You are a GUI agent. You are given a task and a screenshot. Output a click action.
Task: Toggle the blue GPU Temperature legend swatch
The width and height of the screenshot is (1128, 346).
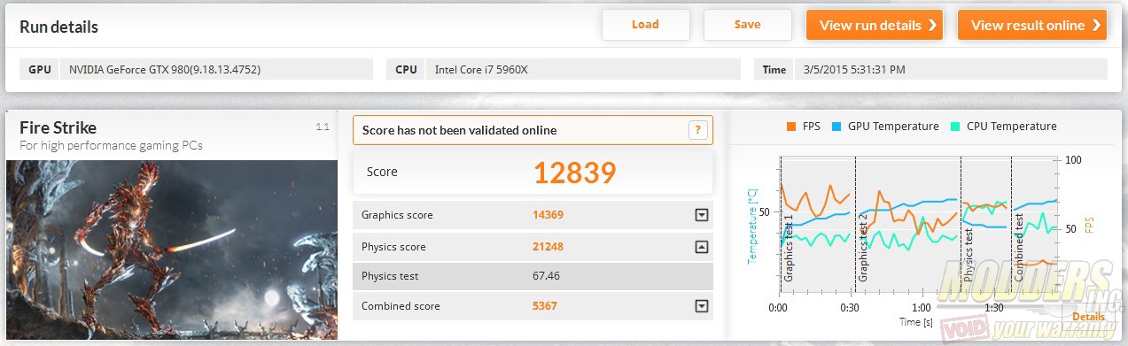click(835, 127)
